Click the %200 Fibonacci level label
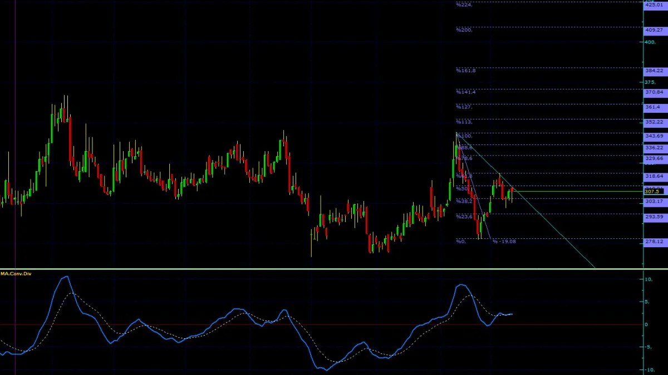Screen dimensions: 668x375 (465, 30)
